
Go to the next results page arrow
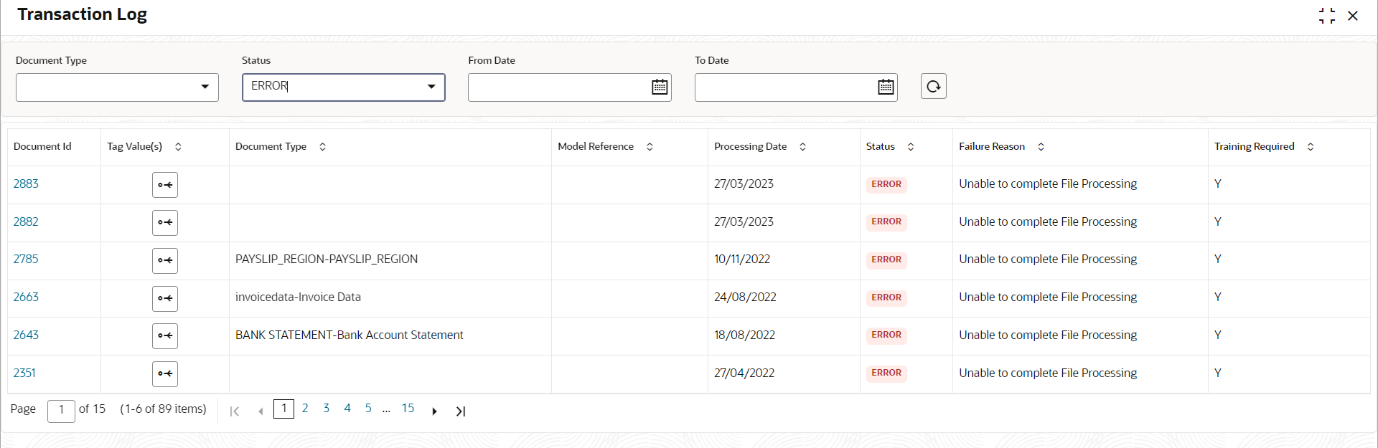(434, 411)
